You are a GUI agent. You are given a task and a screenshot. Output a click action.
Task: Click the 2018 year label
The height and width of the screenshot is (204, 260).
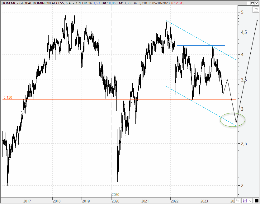(x=57, y=201)
